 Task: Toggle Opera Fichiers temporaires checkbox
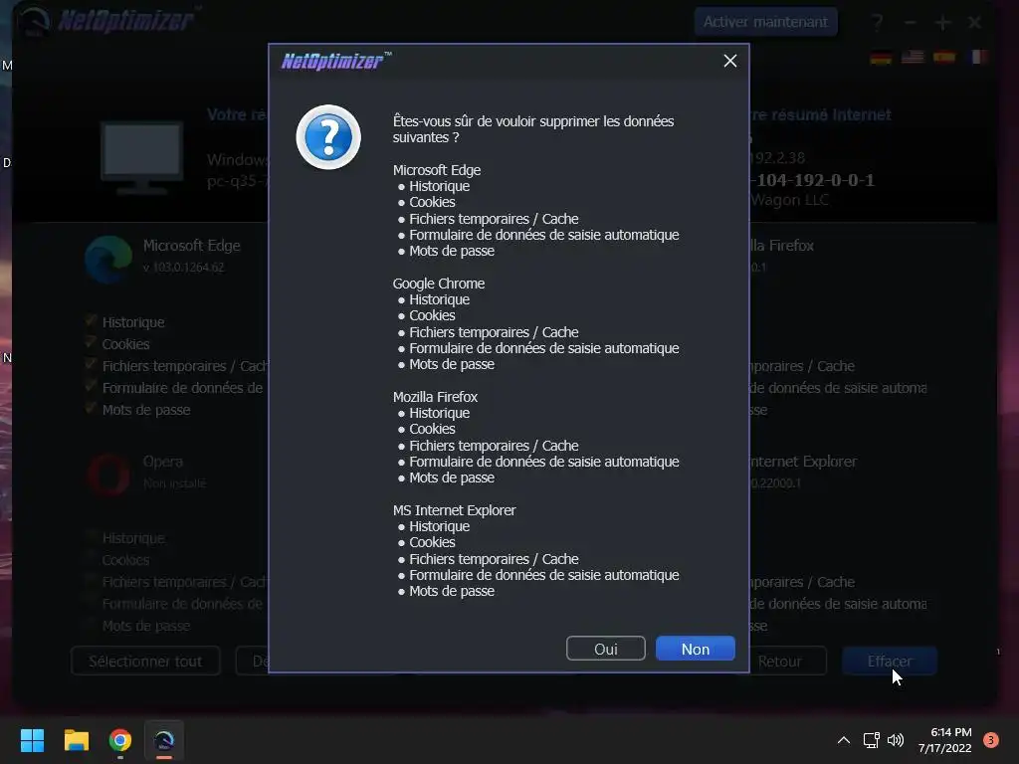pyautogui.click(x=91, y=581)
